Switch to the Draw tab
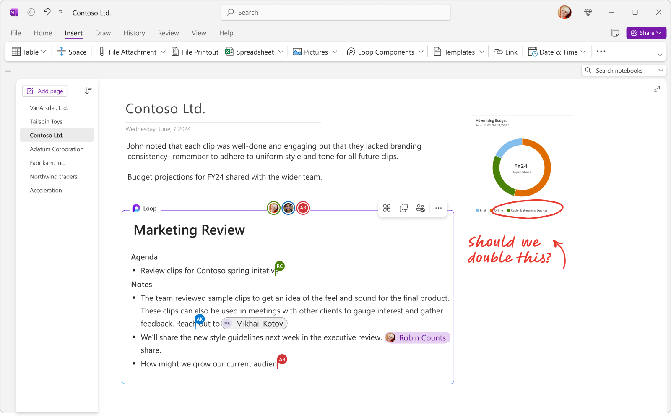 pyautogui.click(x=103, y=33)
